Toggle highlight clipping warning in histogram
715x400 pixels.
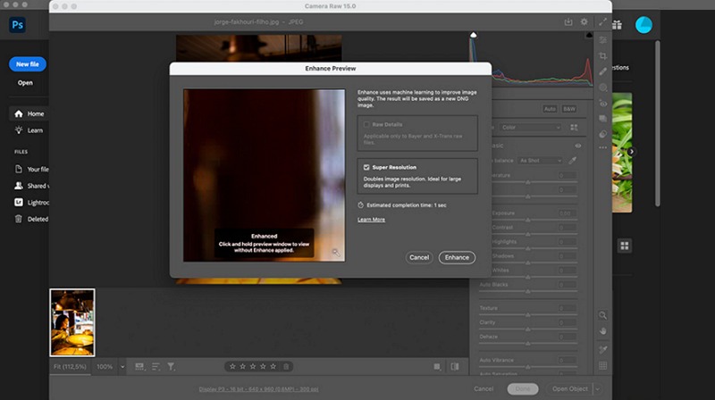589,35
